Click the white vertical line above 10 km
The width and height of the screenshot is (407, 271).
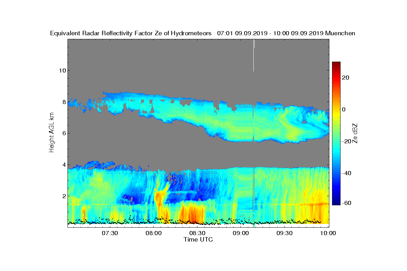coord(254,55)
